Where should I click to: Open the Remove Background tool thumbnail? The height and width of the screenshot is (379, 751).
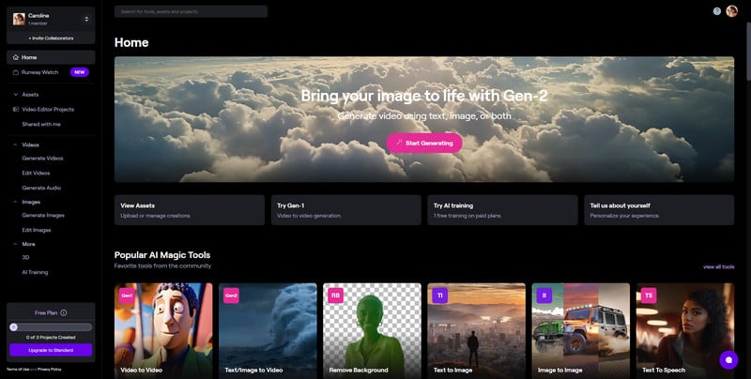click(372, 331)
